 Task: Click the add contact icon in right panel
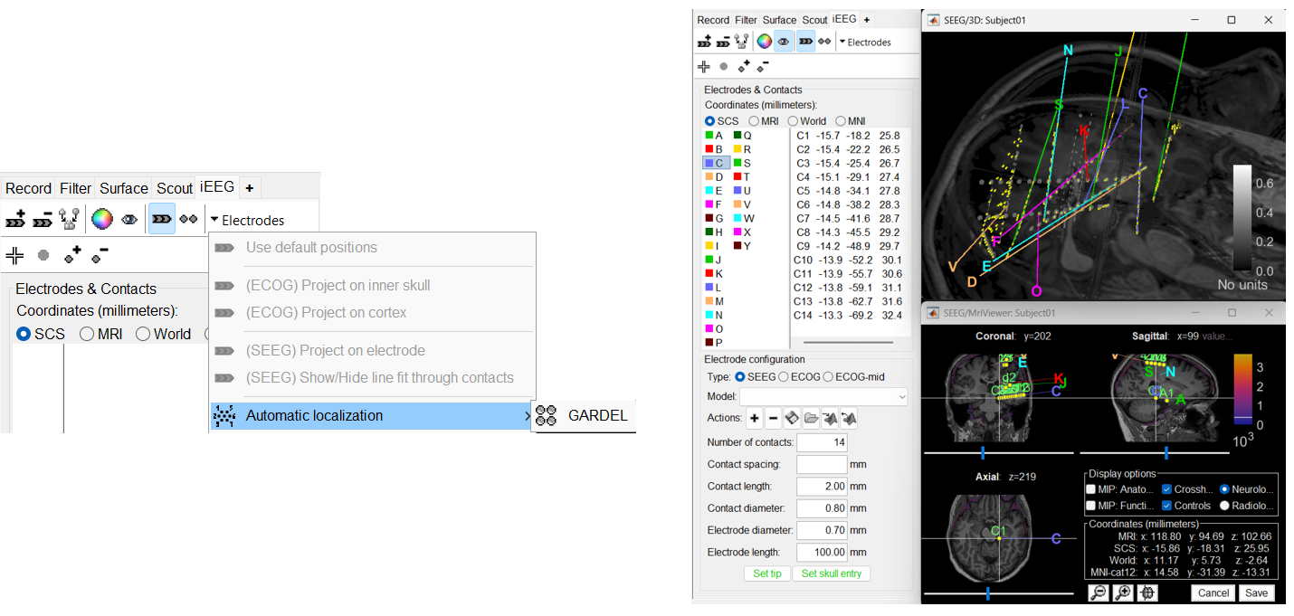coord(744,66)
